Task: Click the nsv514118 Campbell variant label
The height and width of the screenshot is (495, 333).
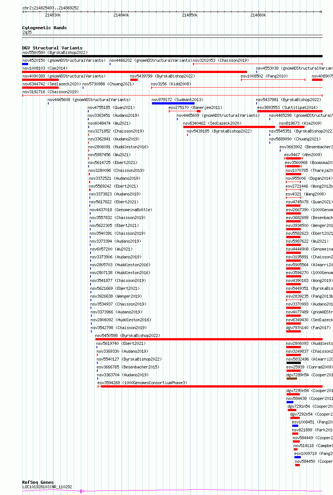Action: (x=313, y=446)
